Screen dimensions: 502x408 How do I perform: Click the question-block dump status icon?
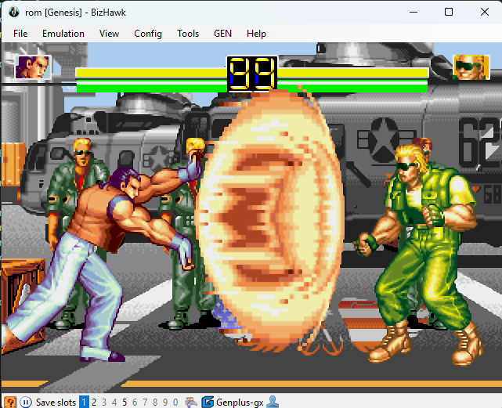pos(10,402)
